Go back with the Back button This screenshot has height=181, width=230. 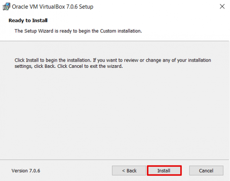click(x=129, y=170)
